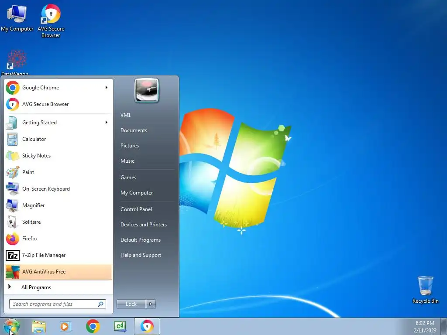
Task: Open 7-Zip File Manager
Action: pyautogui.click(x=58, y=255)
